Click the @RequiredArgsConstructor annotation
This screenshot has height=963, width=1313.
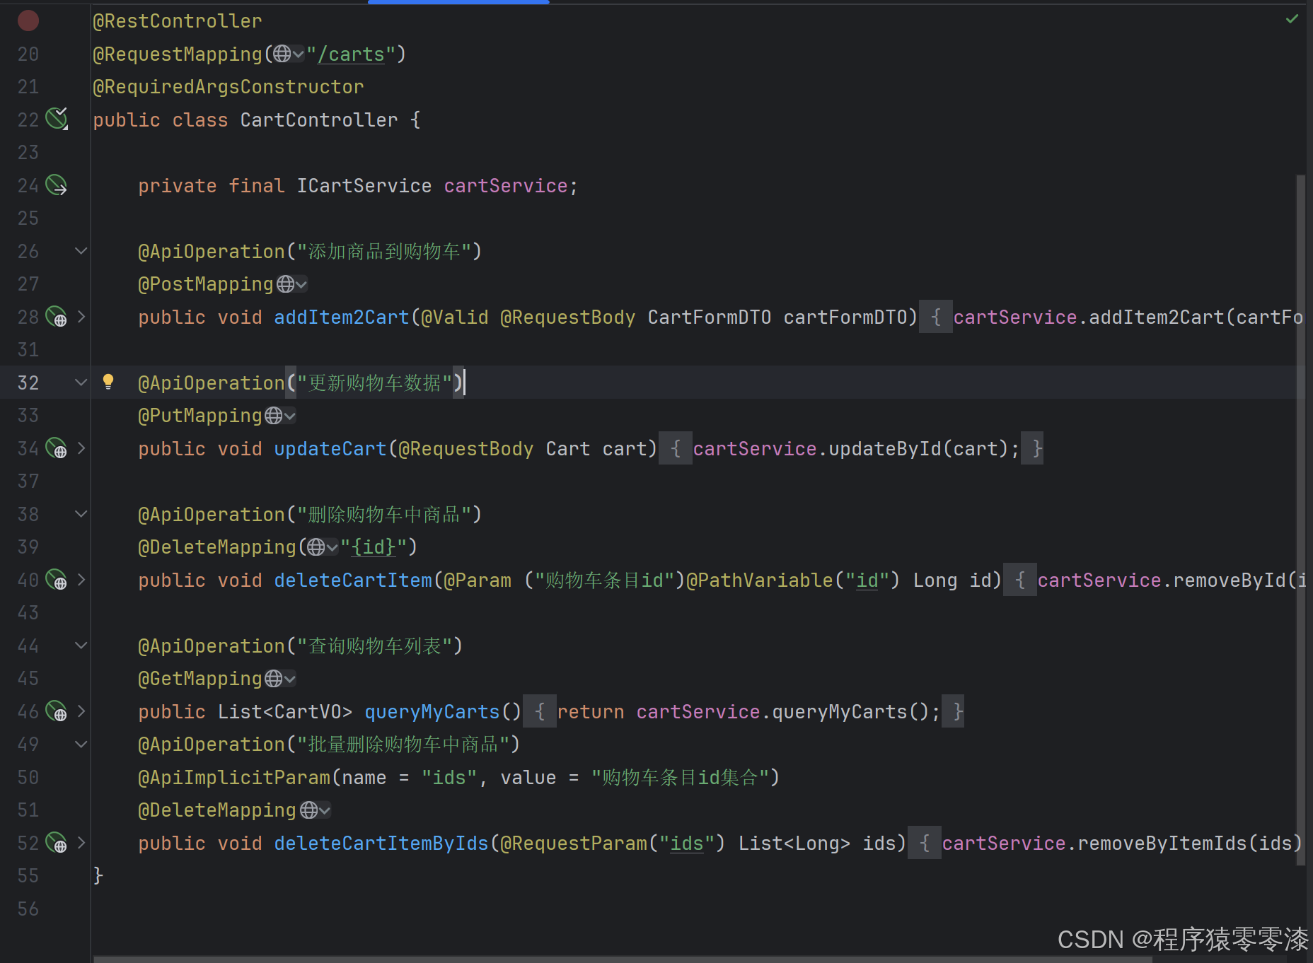click(x=229, y=87)
